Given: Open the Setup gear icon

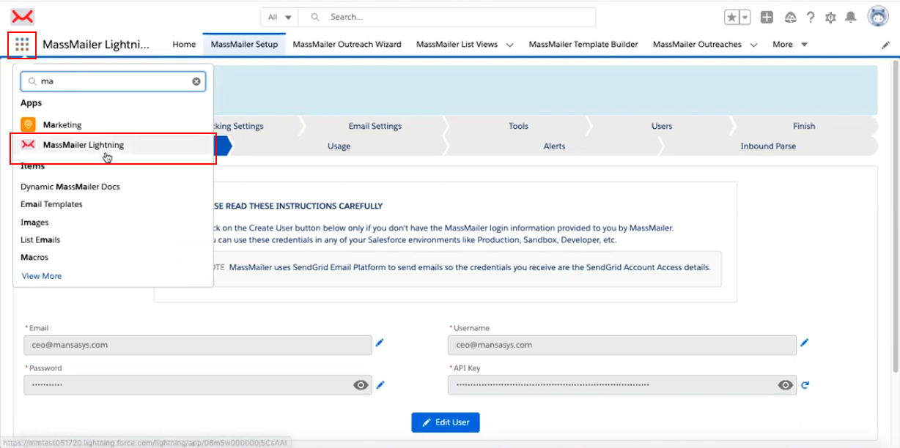Looking at the screenshot, I should 830,17.
